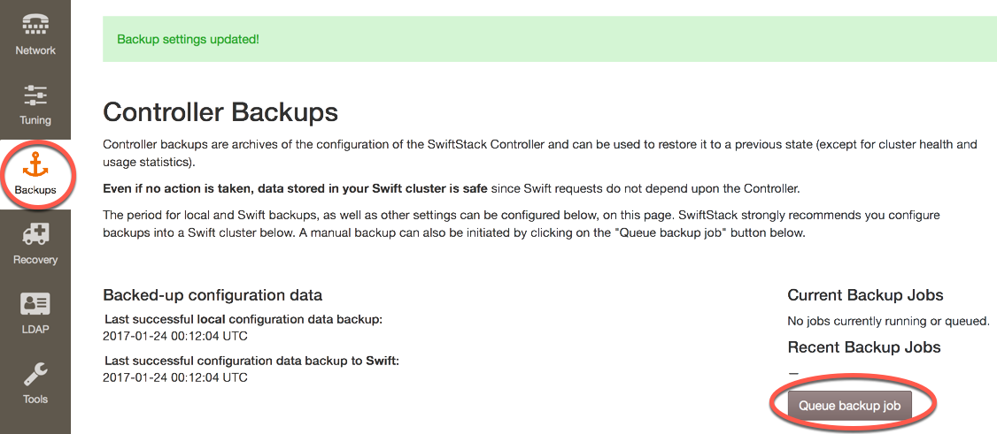Click the Backups label in sidebar
Viewport: 997px width, 434px height.
pyautogui.click(x=35, y=190)
